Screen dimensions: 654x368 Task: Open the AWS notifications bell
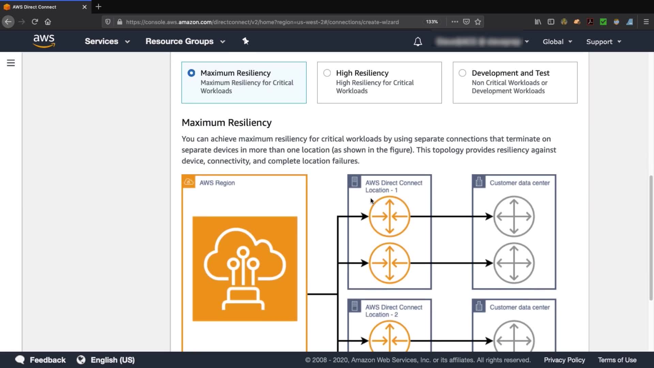pyautogui.click(x=418, y=42)
